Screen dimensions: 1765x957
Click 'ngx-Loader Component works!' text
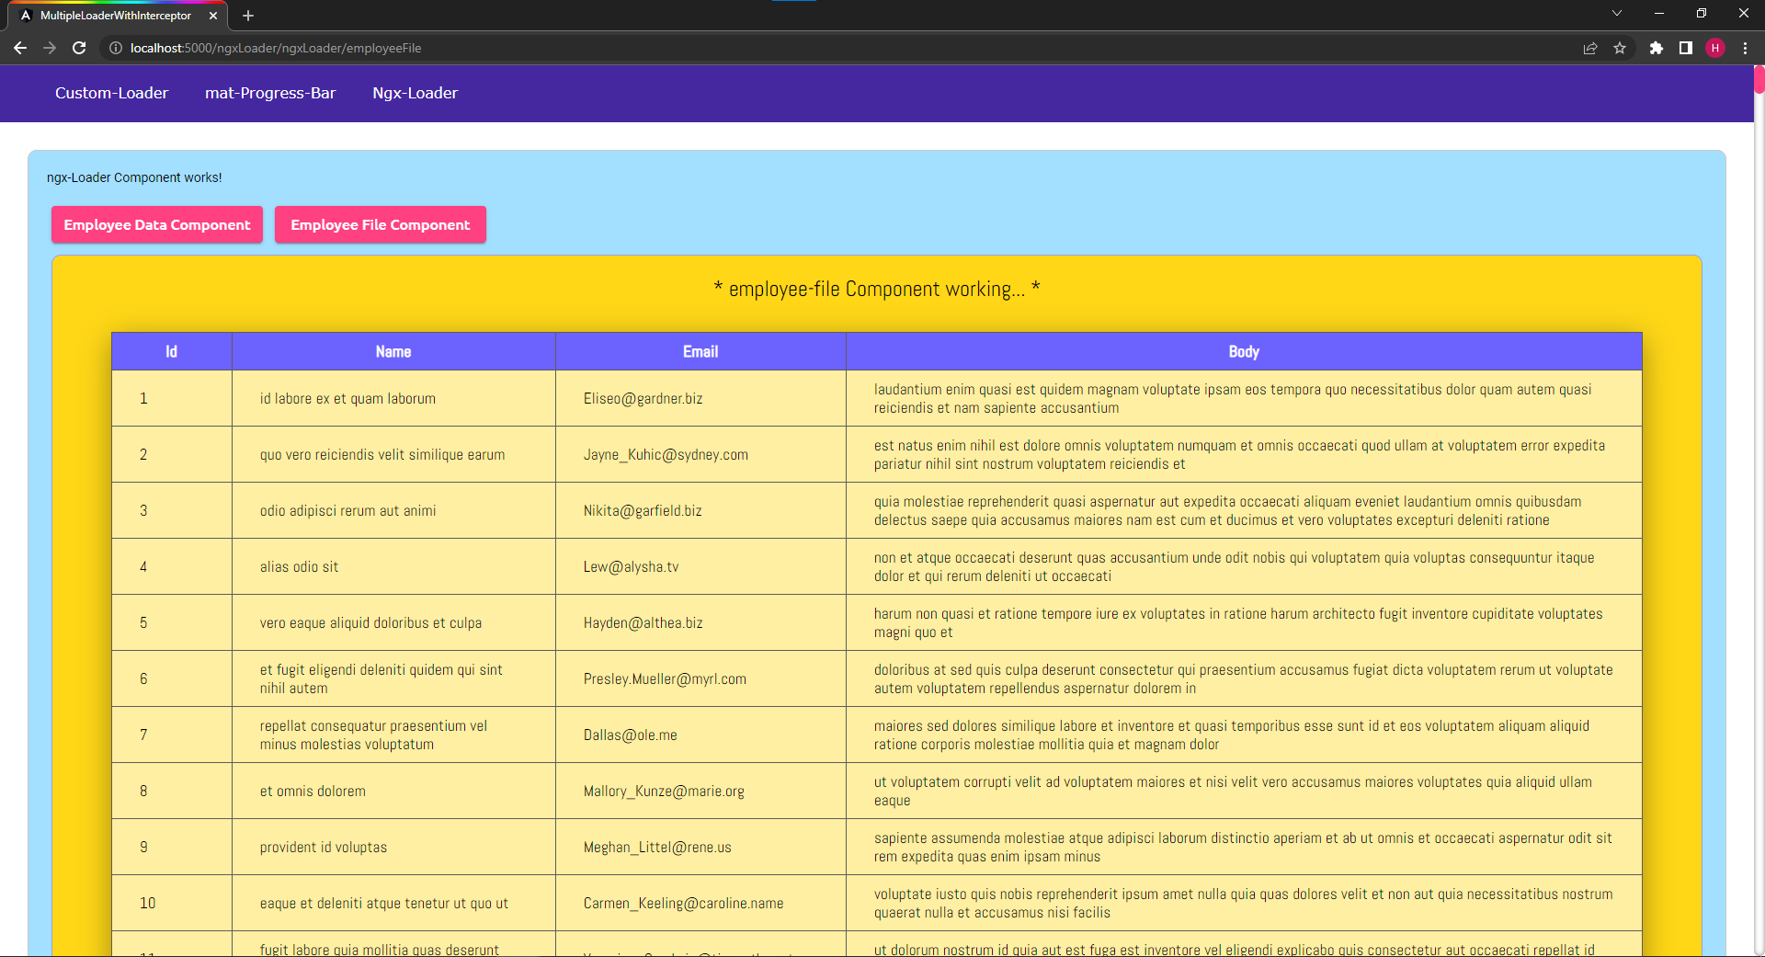point(134,177)
